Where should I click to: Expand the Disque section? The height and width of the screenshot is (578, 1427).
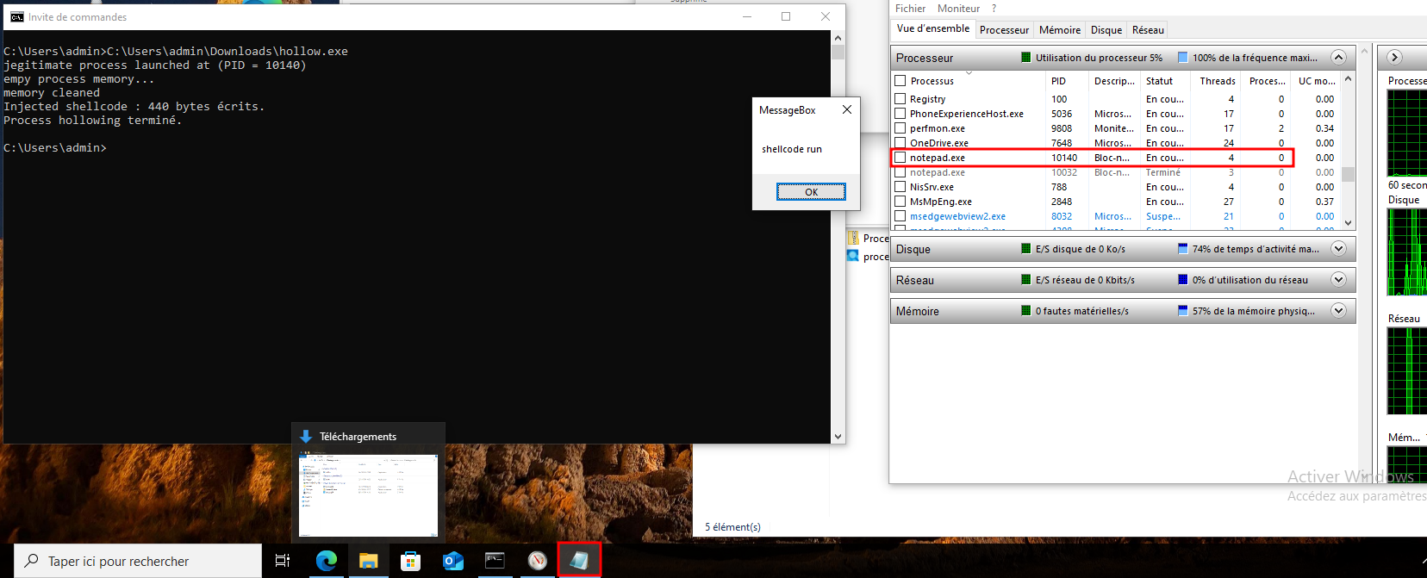(1338, 249)
